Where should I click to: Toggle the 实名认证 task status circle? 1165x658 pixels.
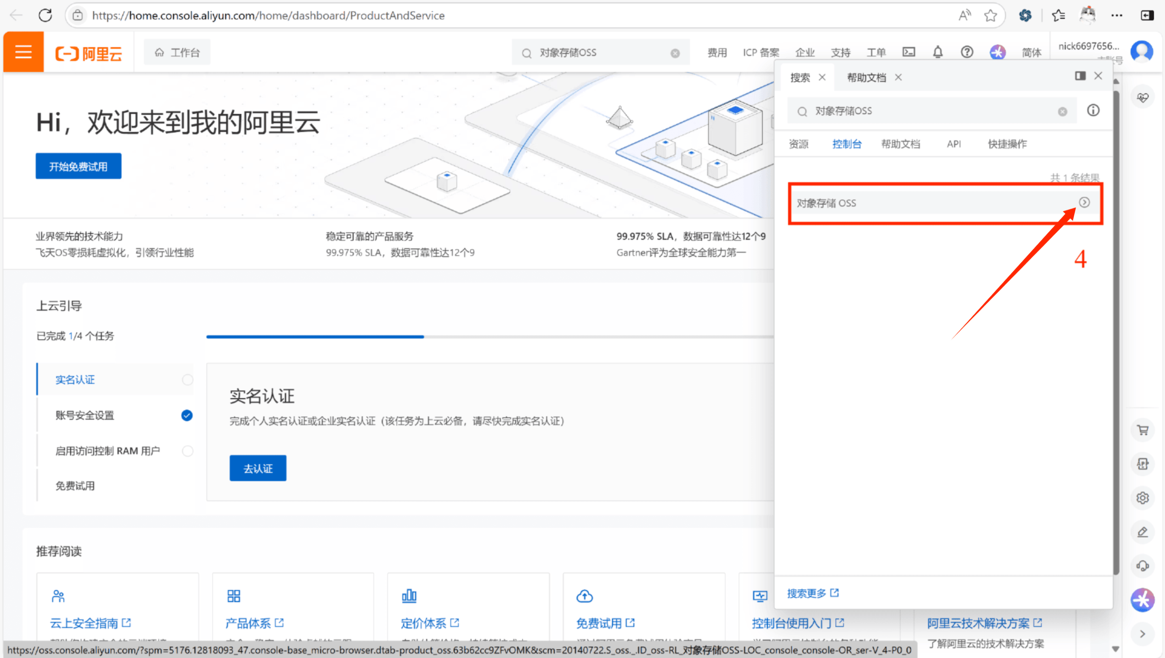(187, 380)
